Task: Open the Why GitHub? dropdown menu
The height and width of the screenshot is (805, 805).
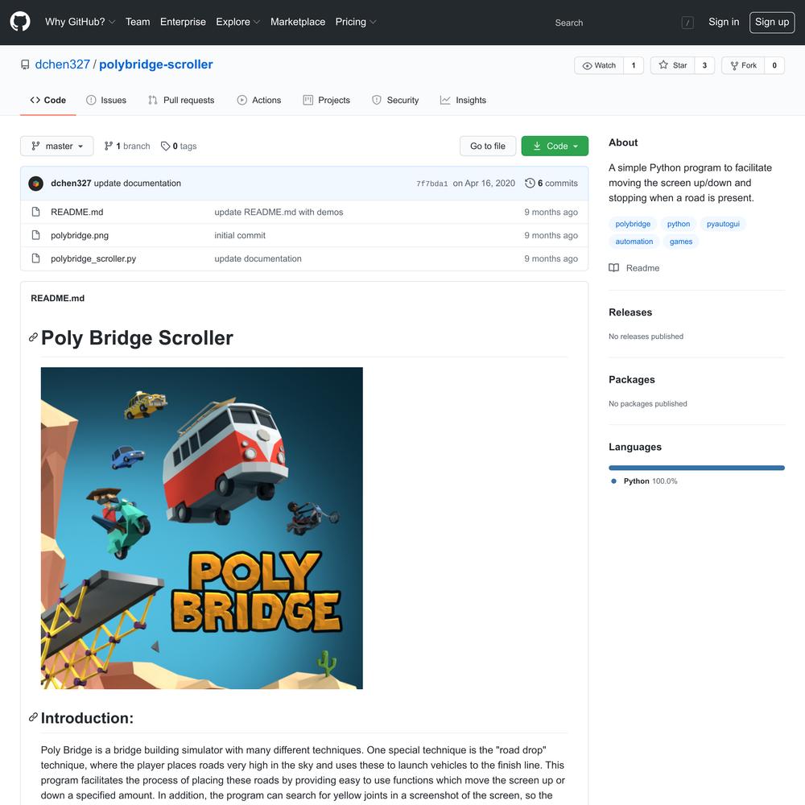Action: [x=80, y=22]
